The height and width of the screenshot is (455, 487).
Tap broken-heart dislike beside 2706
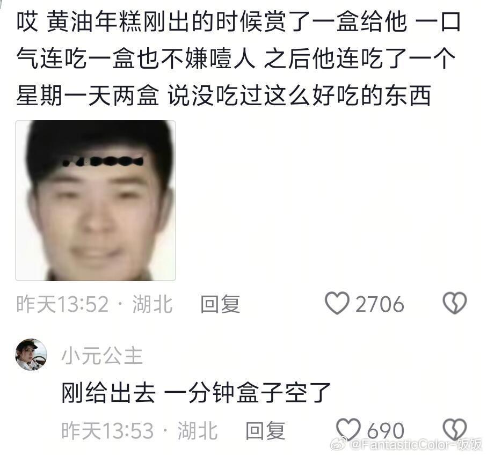454,303
